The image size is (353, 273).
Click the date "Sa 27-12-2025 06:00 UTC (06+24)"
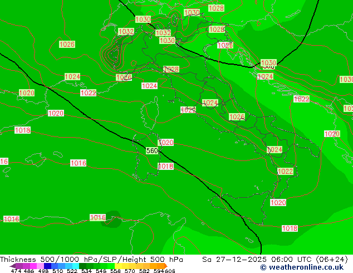coord(275,260)
